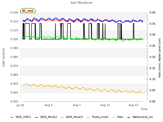The height and width of the screenshot is (122, 163).
Task: Click the Aug 3 date tick label
Action: [48, 105]
